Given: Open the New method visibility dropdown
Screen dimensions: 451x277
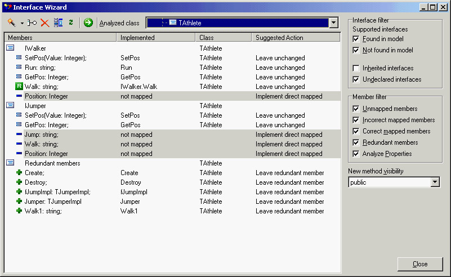Looking at the screenshot, I should [435, 182].
